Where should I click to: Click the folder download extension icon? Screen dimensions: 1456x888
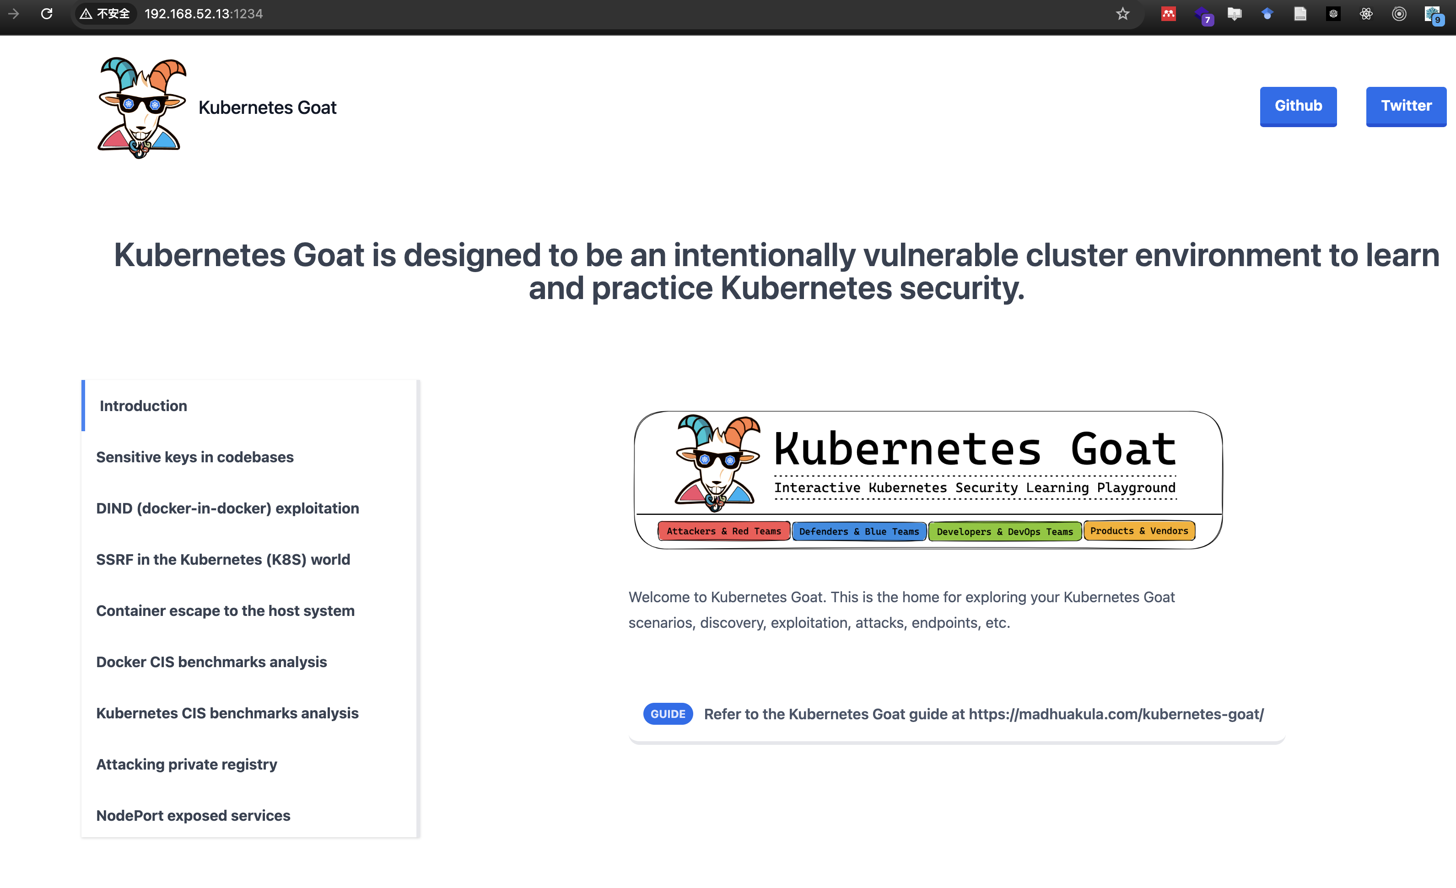[x=1234, y=14]
